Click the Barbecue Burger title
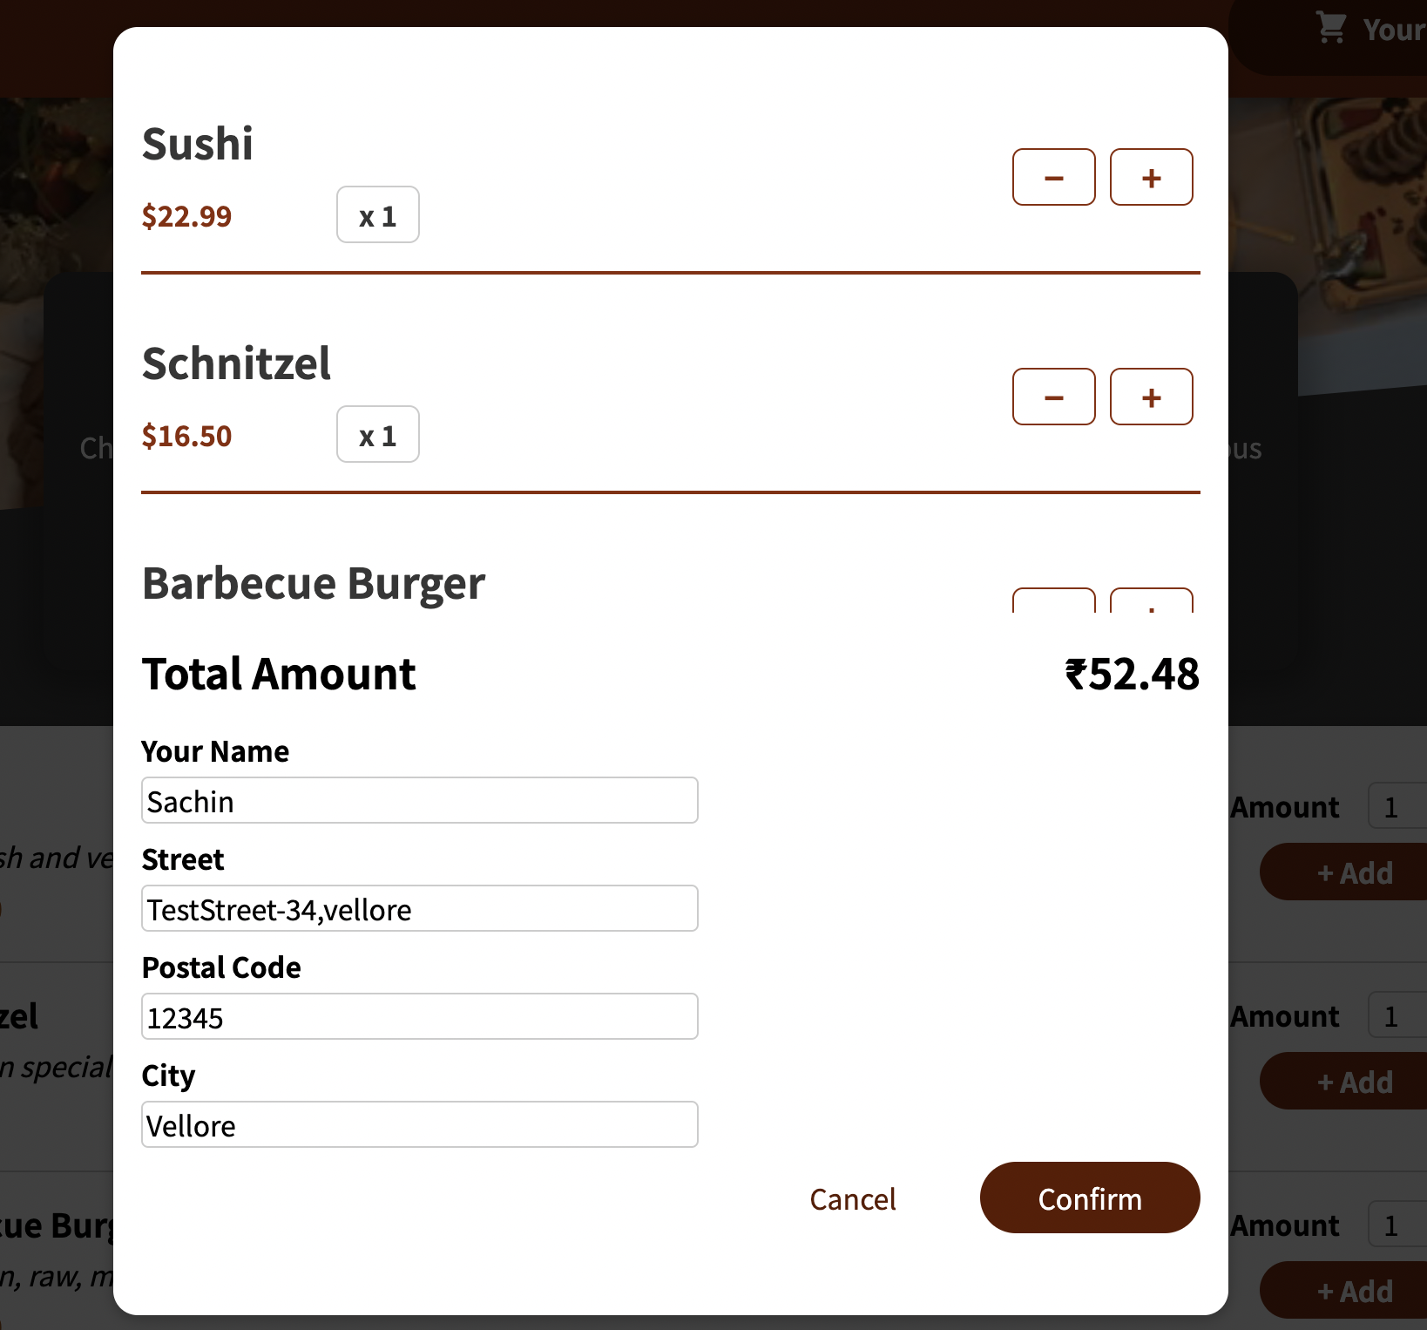Viewport: 1427px width, 1330px height. 313,583
